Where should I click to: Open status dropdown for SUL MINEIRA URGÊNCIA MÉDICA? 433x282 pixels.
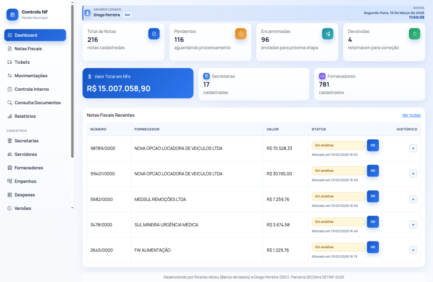[338, 222]
